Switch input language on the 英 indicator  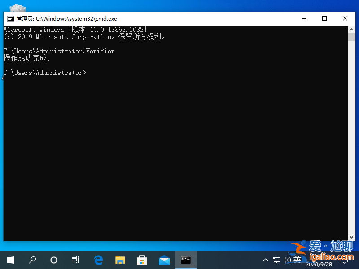click(298, 260)
